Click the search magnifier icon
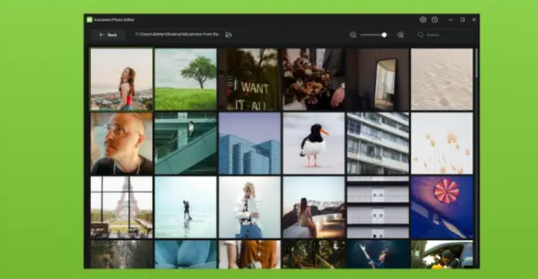Viewport: 538px width, 279px height. coord(420,35)
